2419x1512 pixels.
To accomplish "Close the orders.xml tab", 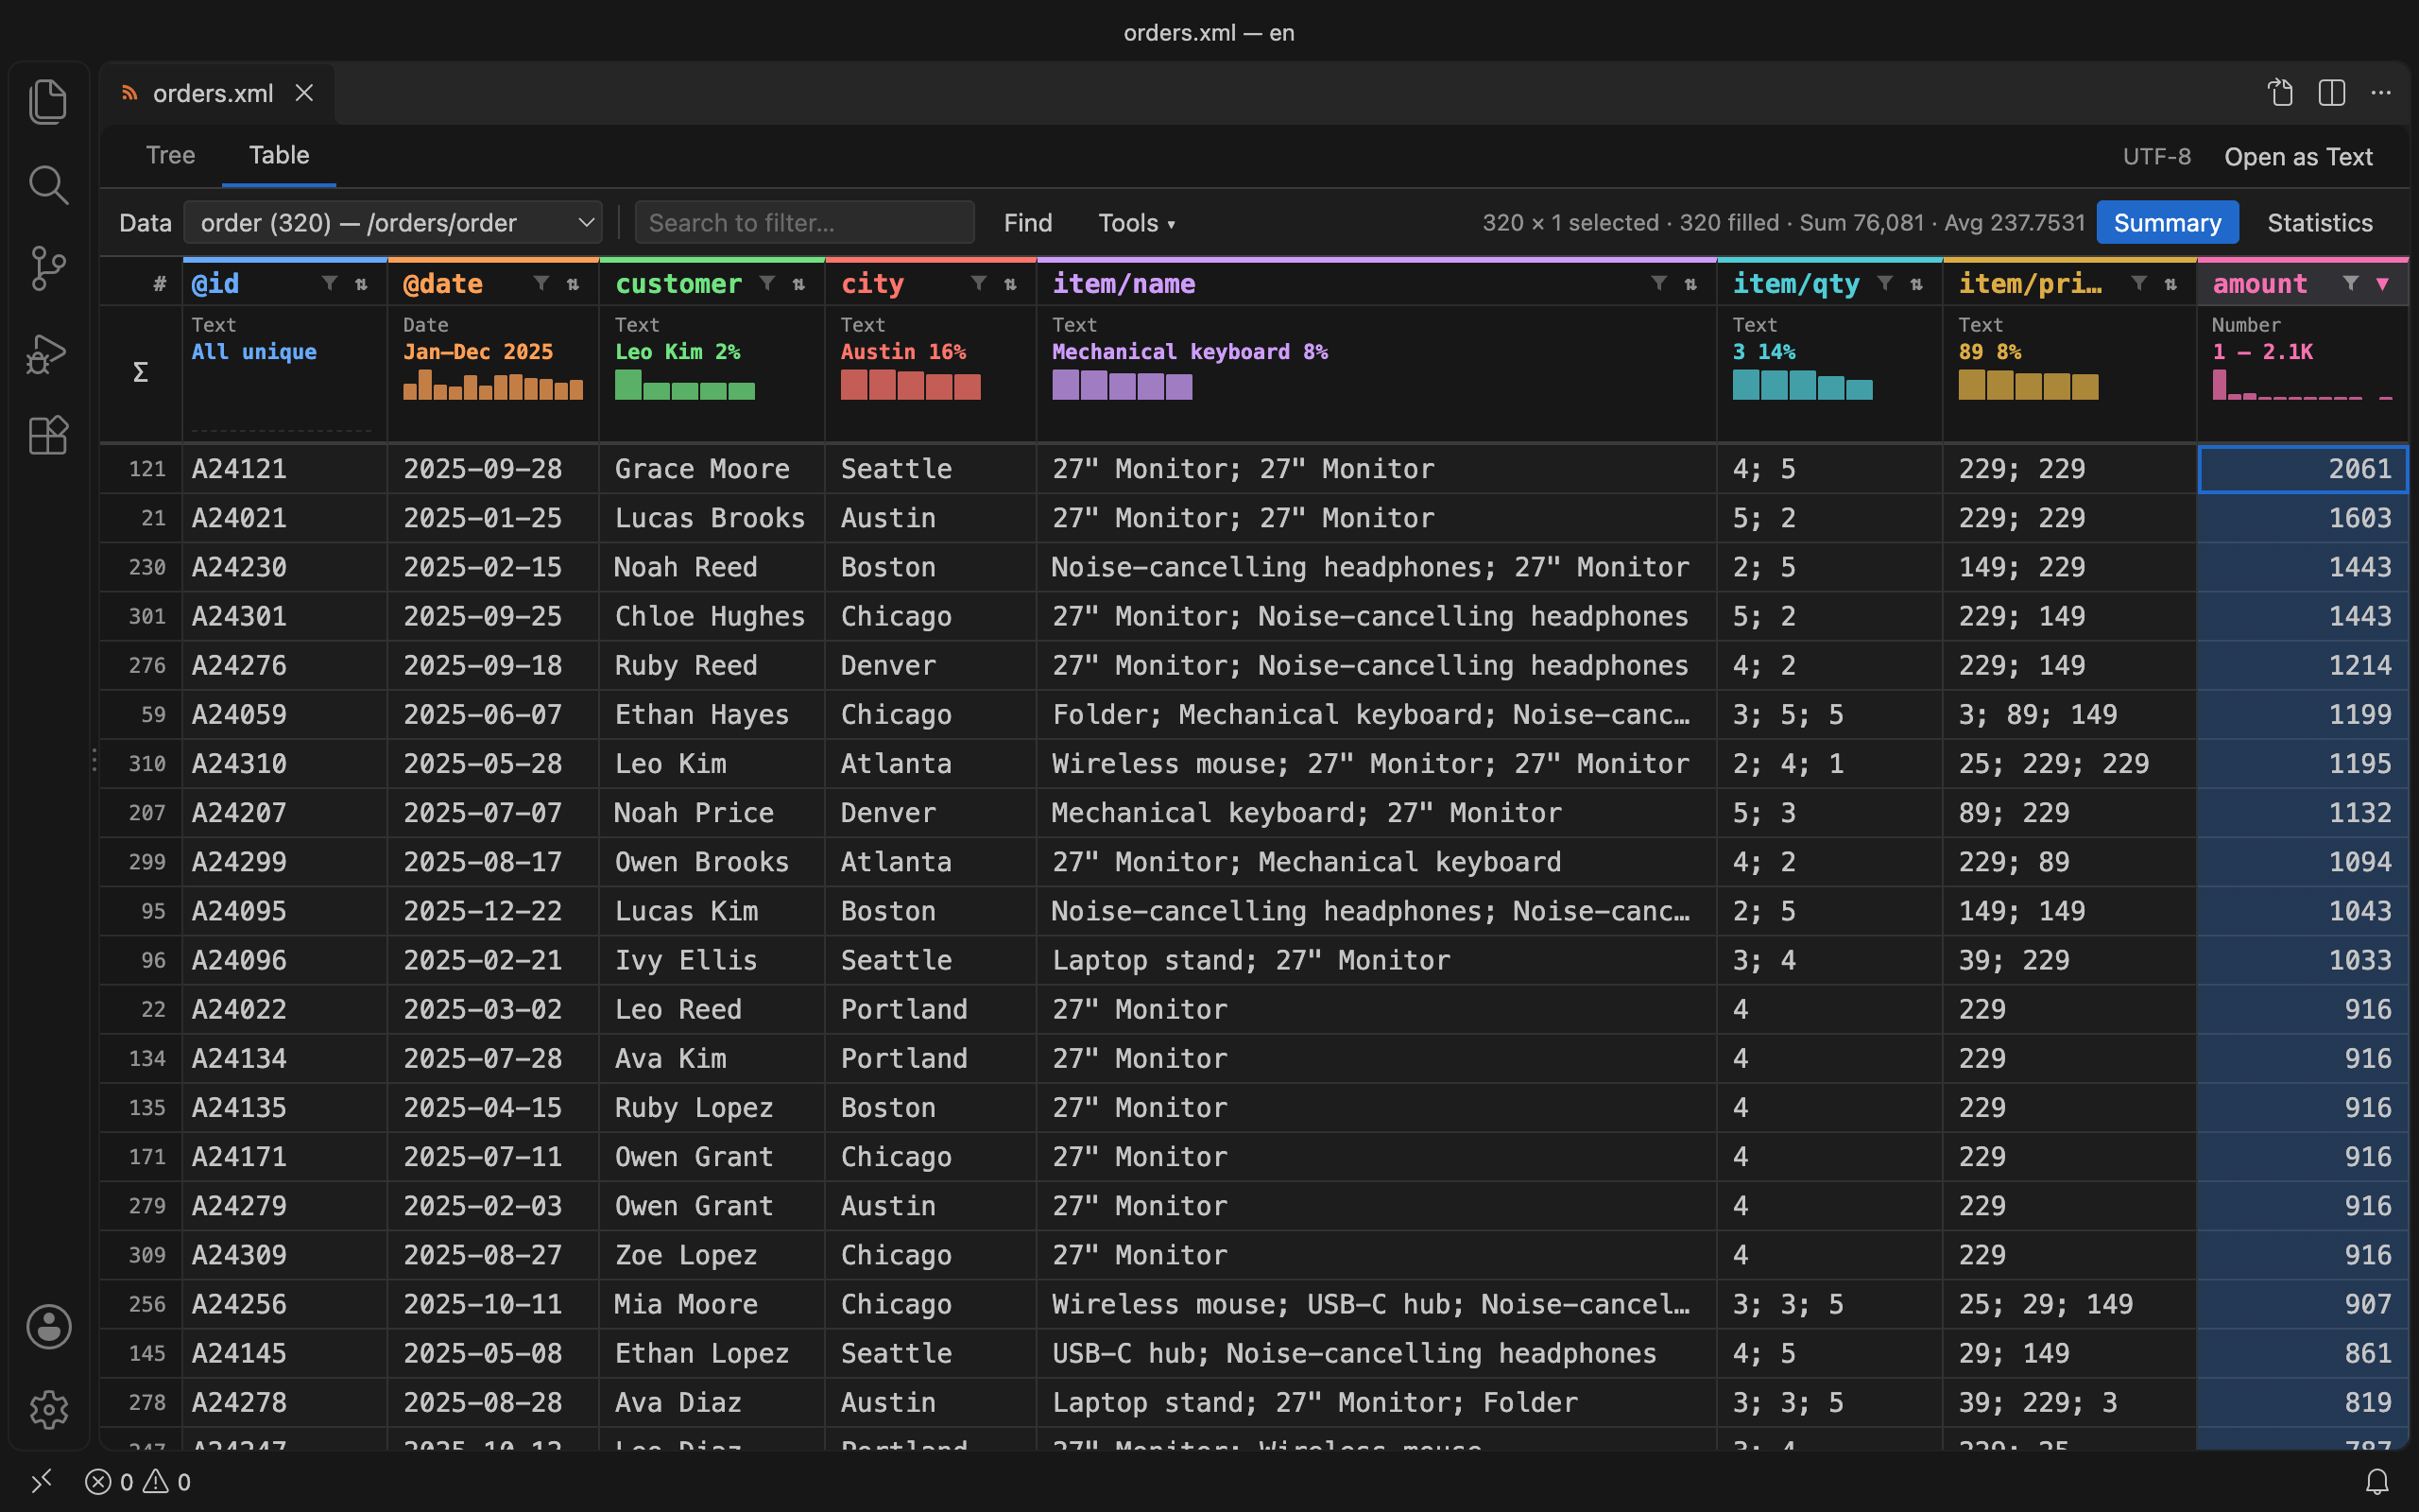I will pyautogui.click(x=304, y=93).
